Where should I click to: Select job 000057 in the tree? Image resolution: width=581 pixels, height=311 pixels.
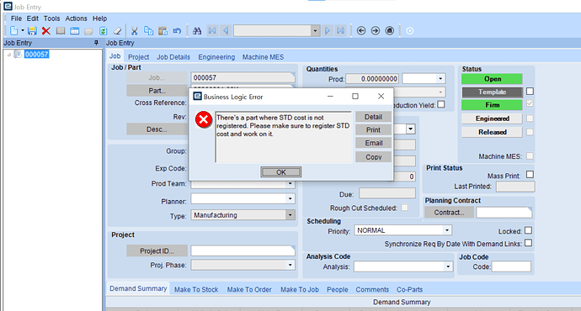37,55
